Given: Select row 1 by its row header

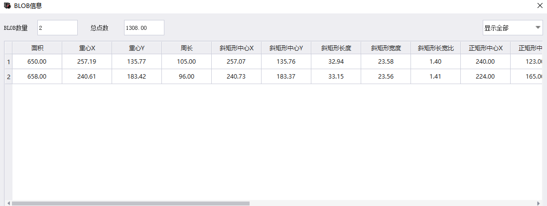Looking at the screenshot, I should coord(8,62).
